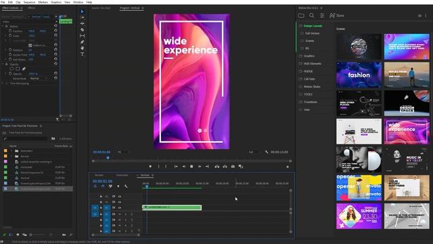The image size is (433, 244).
Task: Open the Sequence menu
Action: [x=29, y=2]
